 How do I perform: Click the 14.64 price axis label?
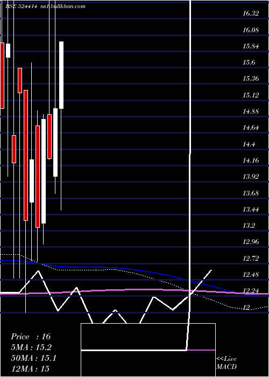(x=251, y=128)
